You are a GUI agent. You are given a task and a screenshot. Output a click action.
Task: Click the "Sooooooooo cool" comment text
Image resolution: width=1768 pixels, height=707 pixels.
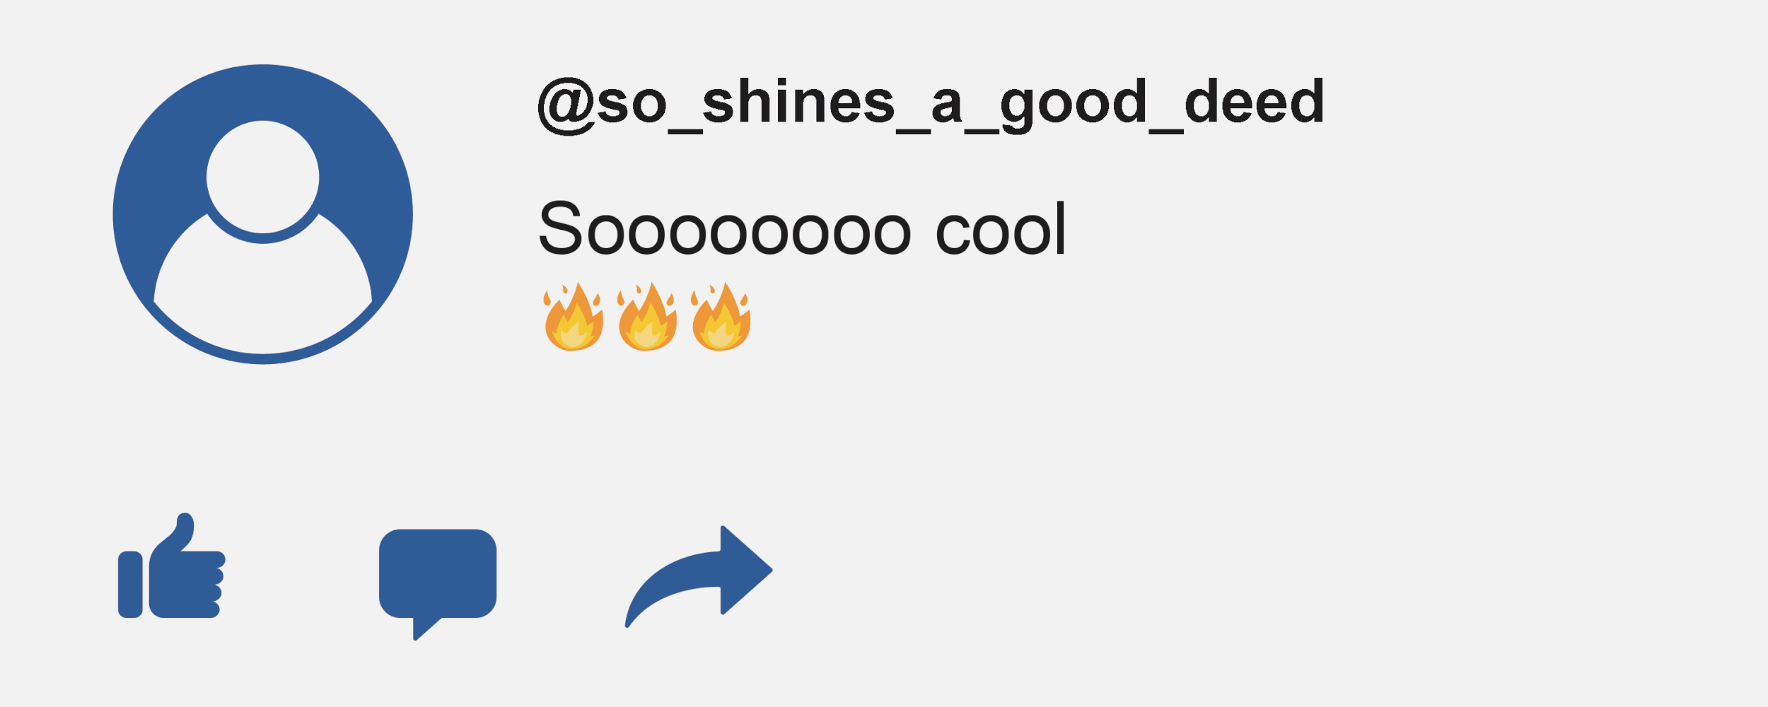coord(802,229)
